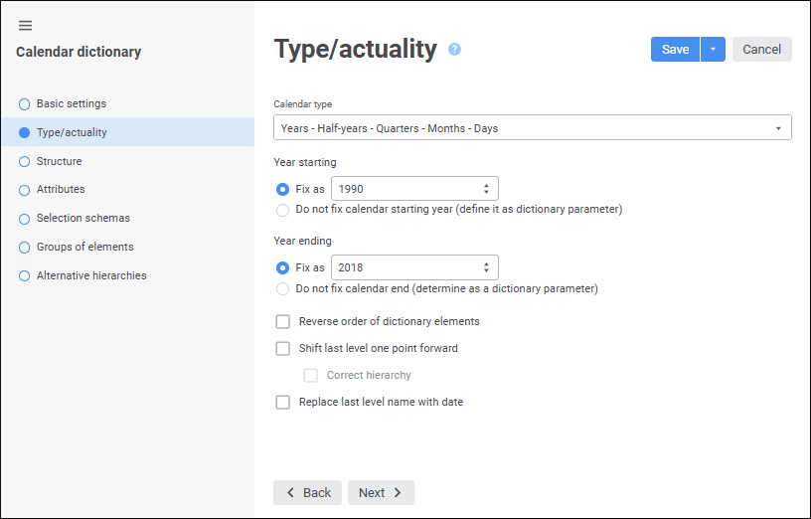811x519 pixels.
Task: Click the Year starting spinner arrows
Action: (486, 189)
